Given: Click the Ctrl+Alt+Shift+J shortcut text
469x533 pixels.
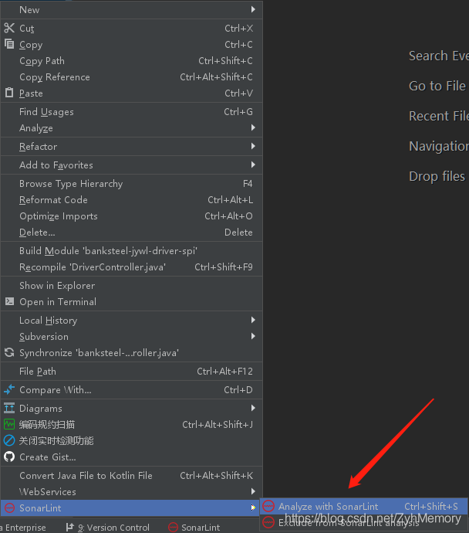Looking at the screenshot, I should pyautogui.click(x=218, y=425).
